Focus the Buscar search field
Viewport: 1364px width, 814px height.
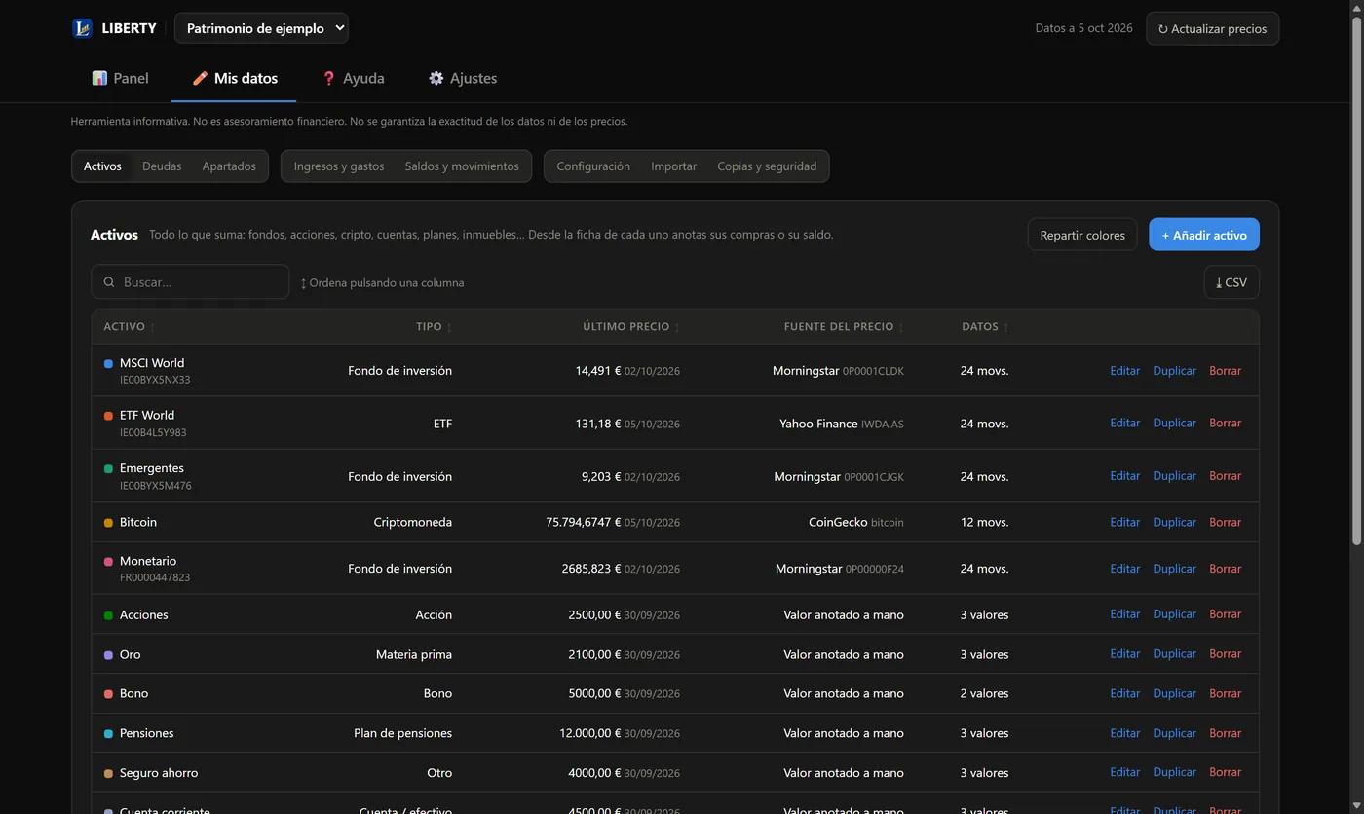tap(190, 282)
